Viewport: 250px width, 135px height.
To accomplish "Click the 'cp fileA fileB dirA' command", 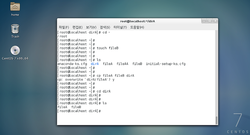I will 115,76.
